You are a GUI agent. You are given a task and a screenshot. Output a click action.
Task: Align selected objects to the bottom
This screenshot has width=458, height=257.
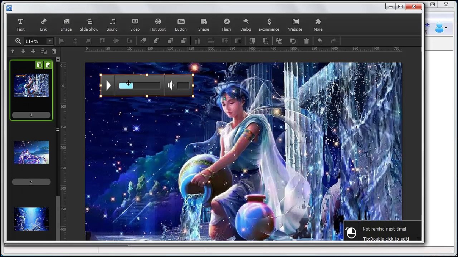(x=130, y=41)
